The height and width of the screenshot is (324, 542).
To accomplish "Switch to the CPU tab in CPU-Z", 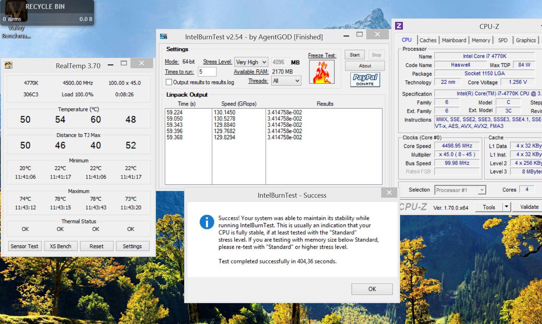I will tap(407, 40).
